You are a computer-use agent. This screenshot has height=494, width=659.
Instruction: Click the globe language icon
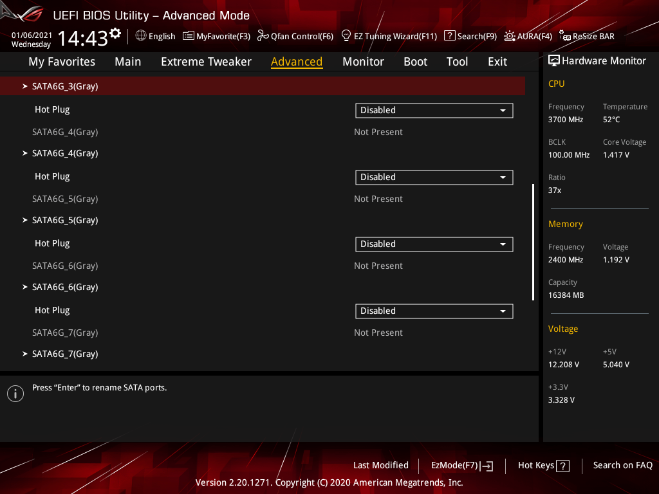tap(141, 36)
